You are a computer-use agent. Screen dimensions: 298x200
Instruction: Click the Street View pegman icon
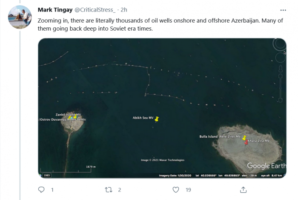tap(281, 68)
